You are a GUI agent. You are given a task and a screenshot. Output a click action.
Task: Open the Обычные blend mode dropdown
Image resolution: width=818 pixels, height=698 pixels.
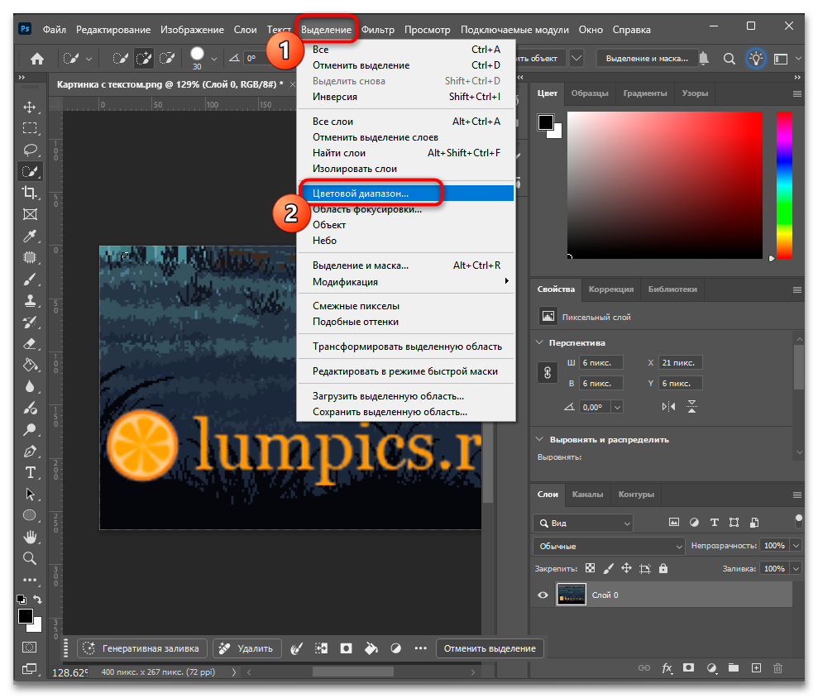pos(609,546)
